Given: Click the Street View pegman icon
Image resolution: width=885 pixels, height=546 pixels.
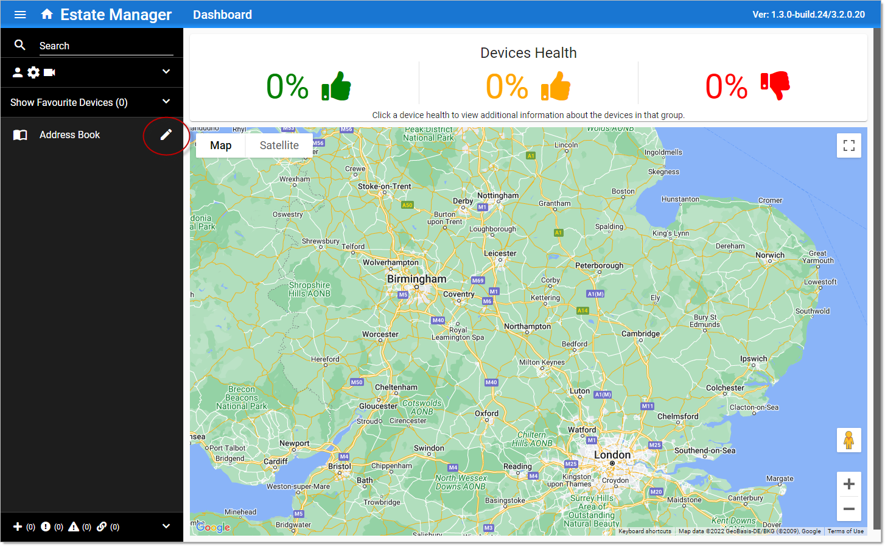Looking at the screenshot, I should [x=849, y=440].
